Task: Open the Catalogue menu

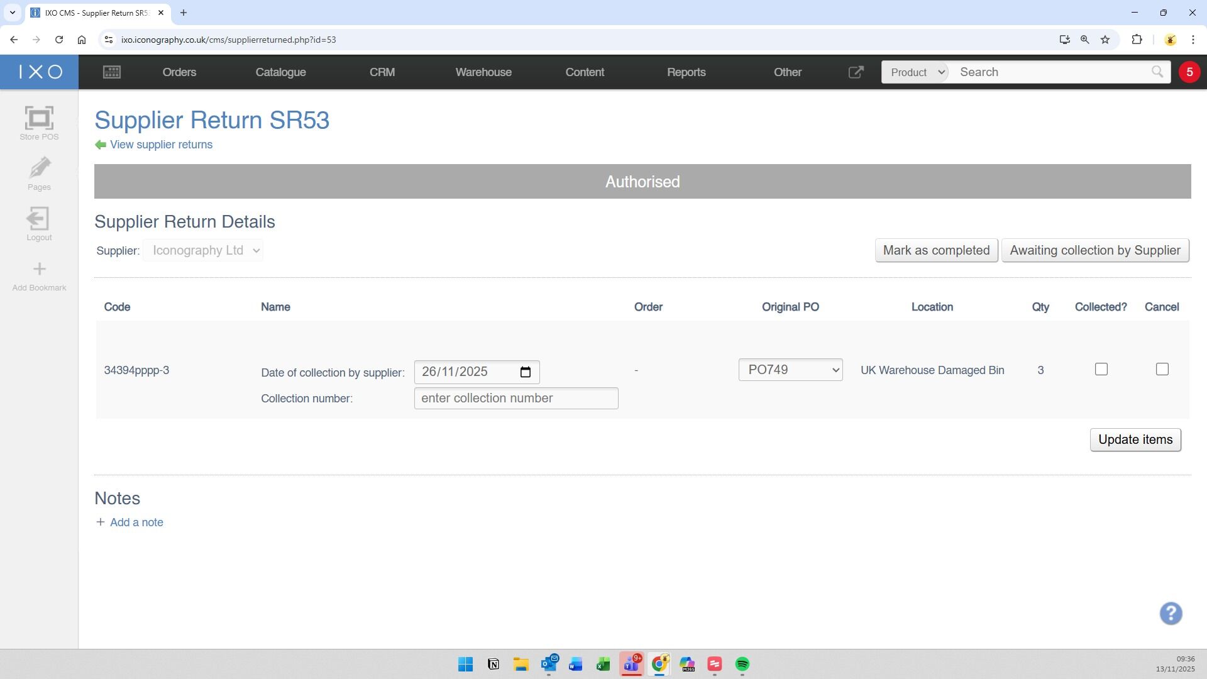Action: pyautogui.click(x=280, y=72)
